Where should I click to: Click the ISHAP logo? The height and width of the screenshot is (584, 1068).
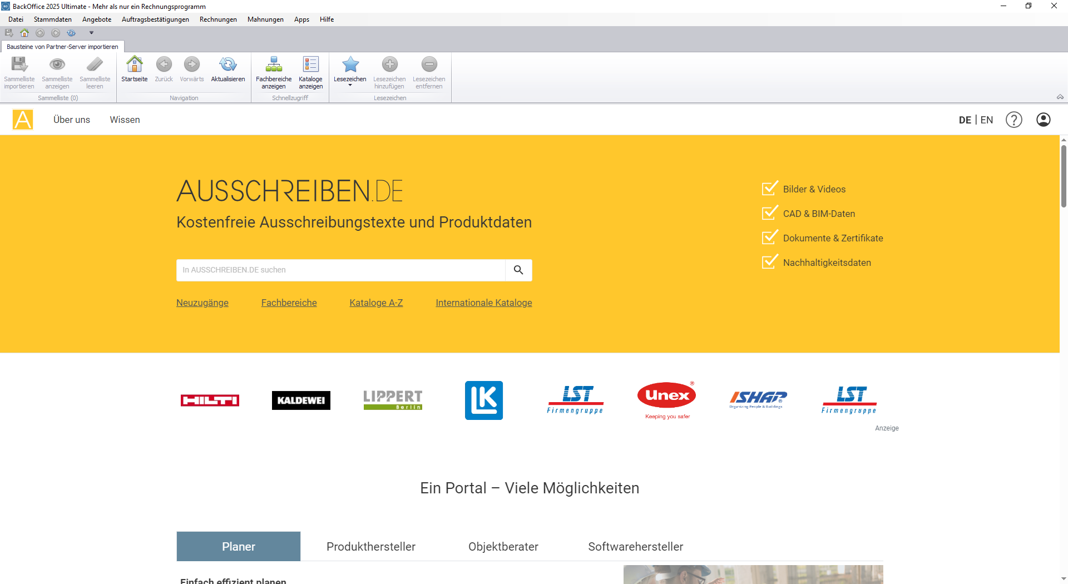[758, 399]
